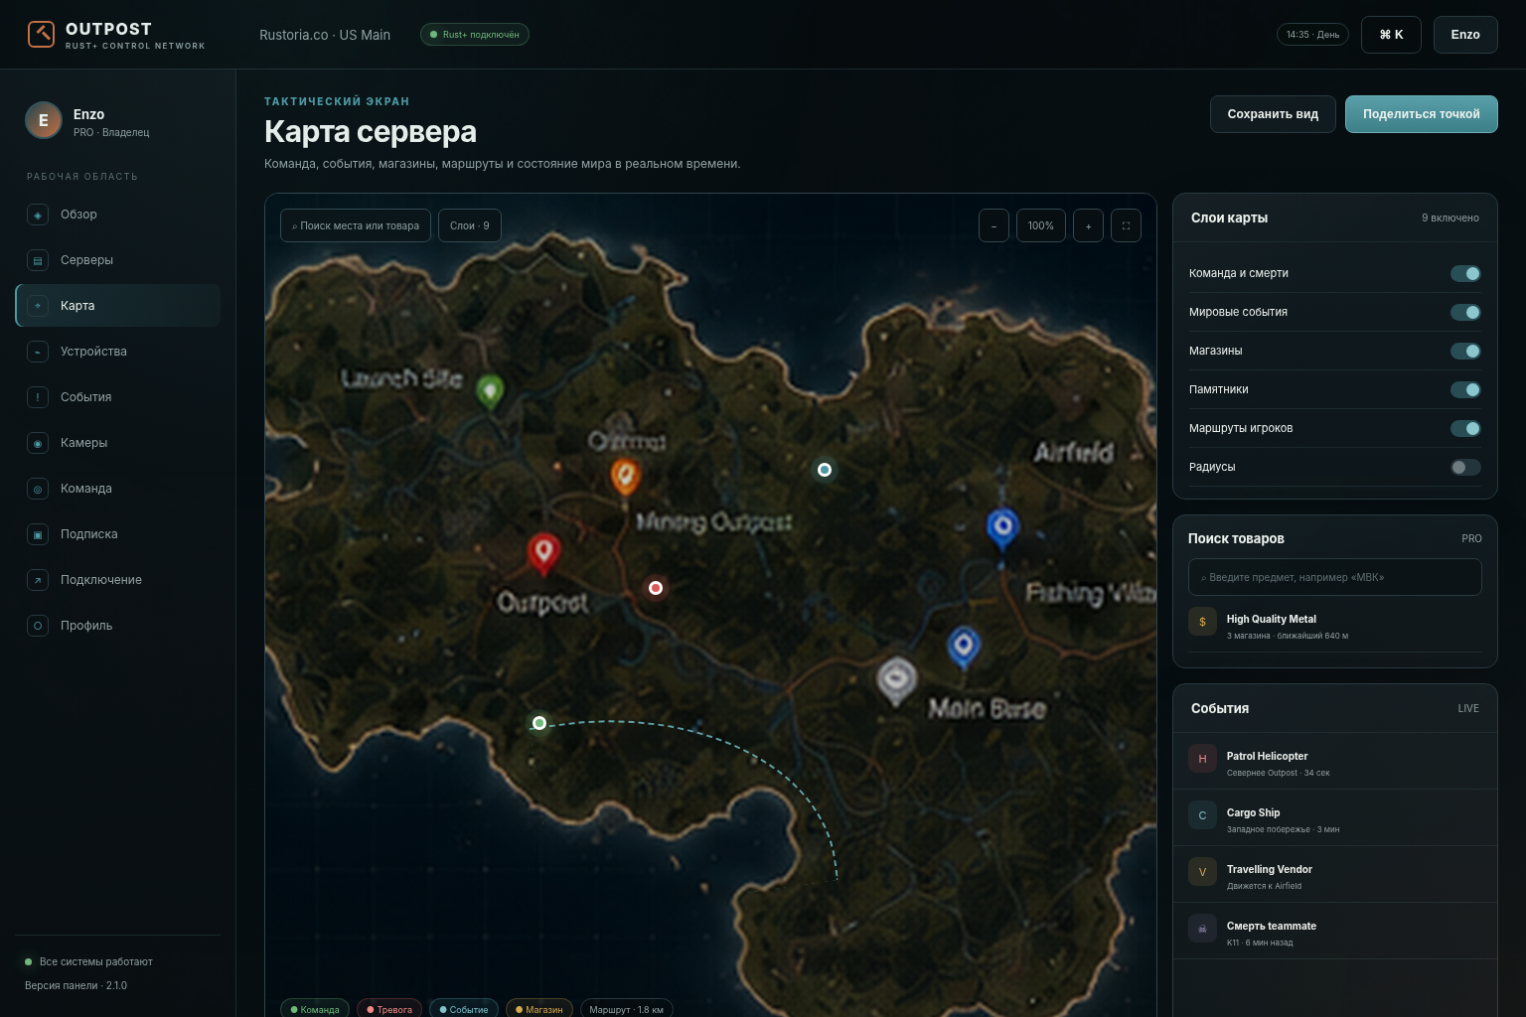Image resolution: width=1526 pixels, height=1017 pixels.
Task: Open the Камеры sidebar item
Action: (118, 443)
